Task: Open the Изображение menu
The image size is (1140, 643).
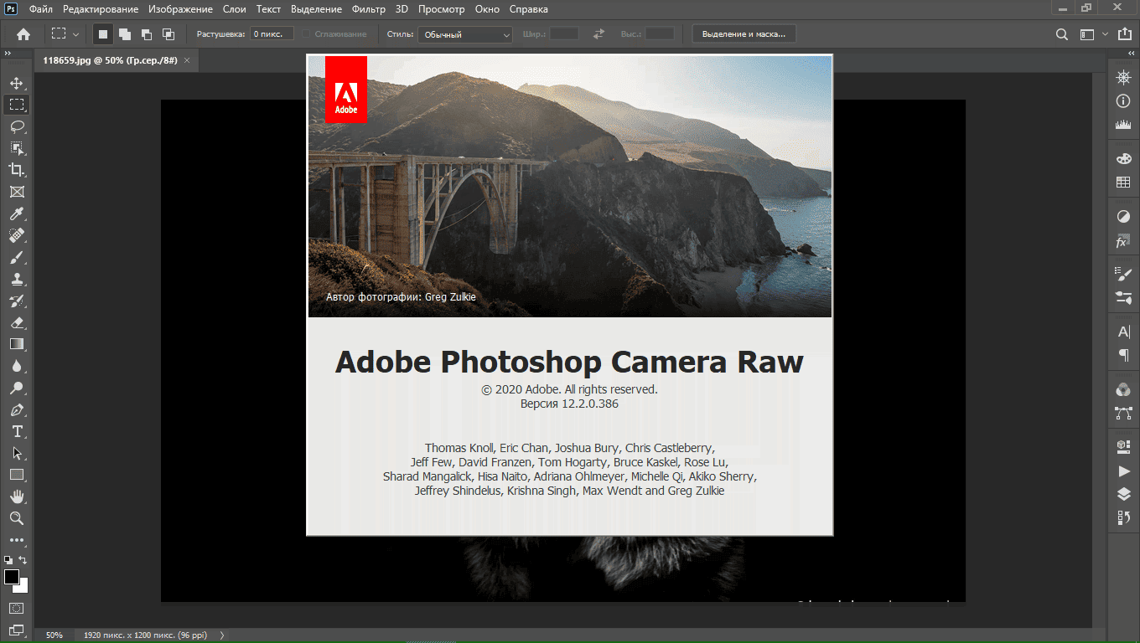Action: (182, 9)
